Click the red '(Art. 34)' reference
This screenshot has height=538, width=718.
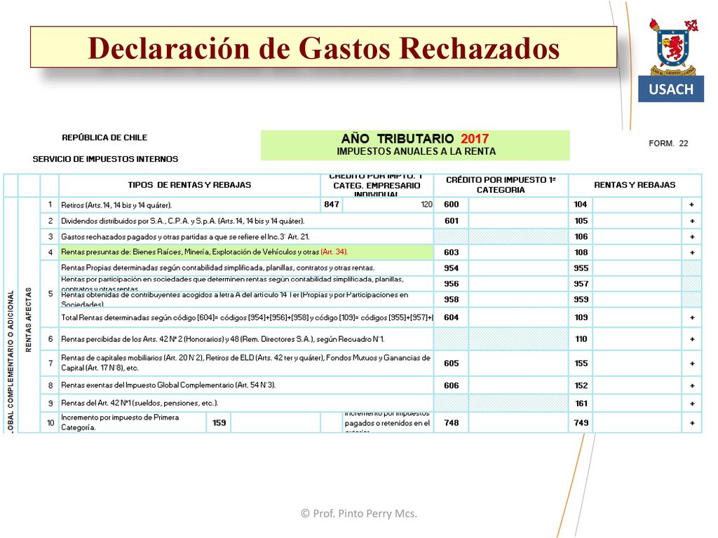(334, 252)
